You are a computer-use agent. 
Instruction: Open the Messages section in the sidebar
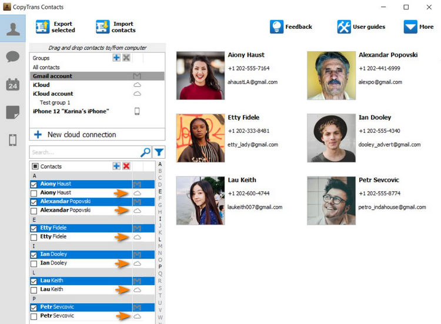(13, 56)
